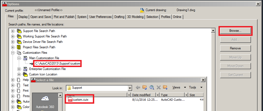
Task: Close the Select a file dialog
Action: [x=203, y=80]
